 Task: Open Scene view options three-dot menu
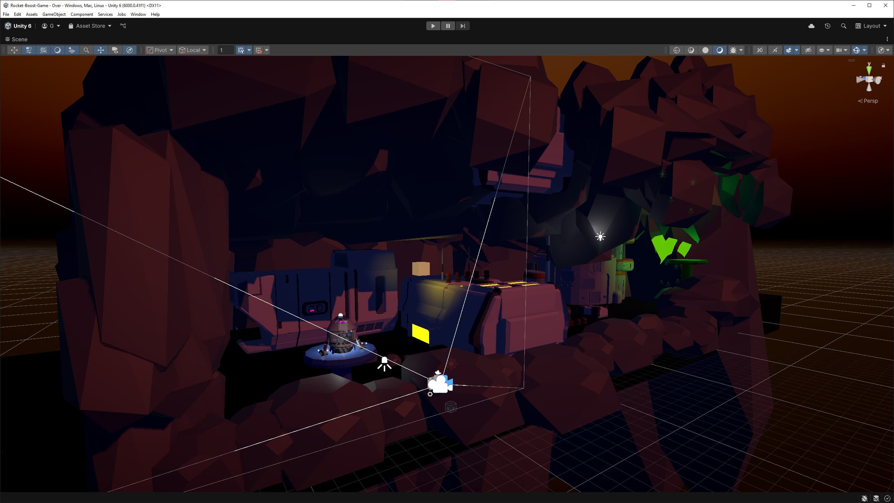pos(887,39)
